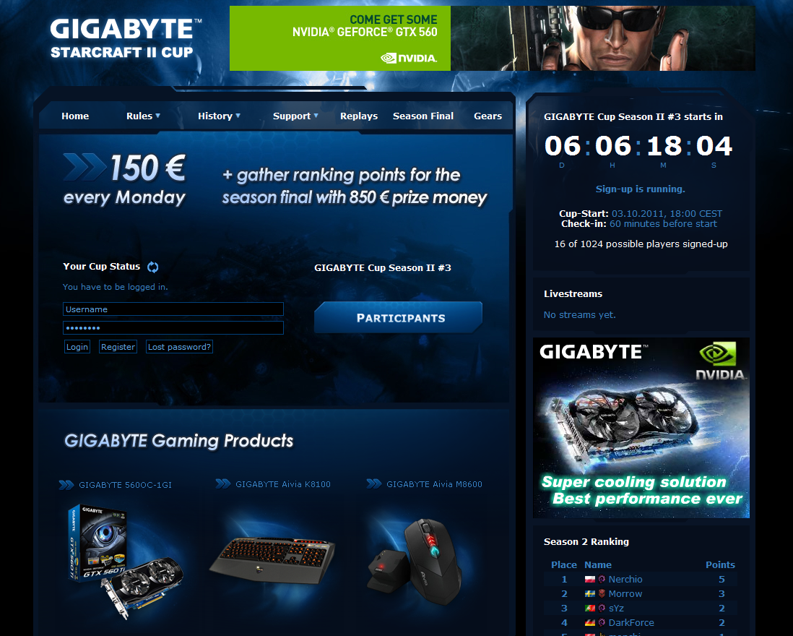Expand the History dropdown menu
Screen dimensions: 793x636
point(219,116)
